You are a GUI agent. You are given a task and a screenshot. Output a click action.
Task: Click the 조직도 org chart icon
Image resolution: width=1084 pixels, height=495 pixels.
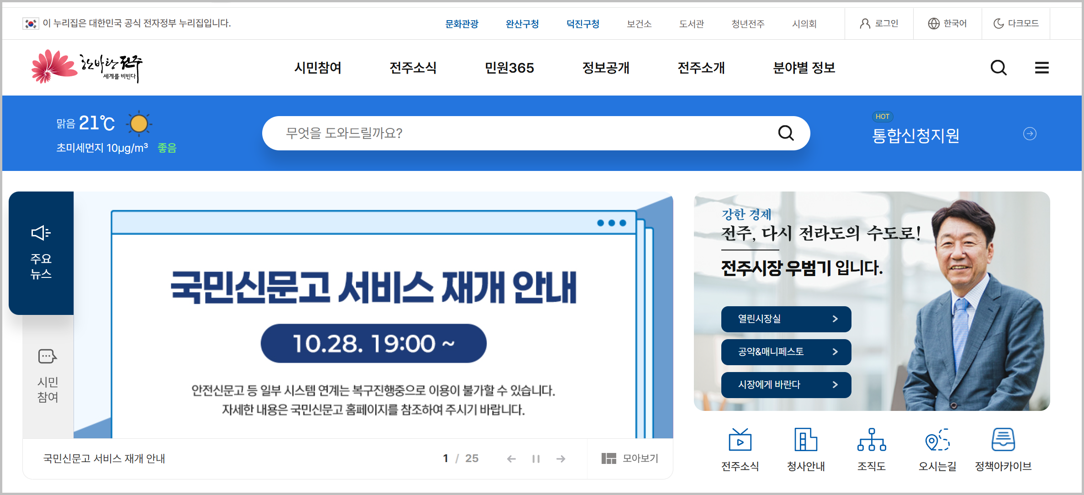[872, 440]
